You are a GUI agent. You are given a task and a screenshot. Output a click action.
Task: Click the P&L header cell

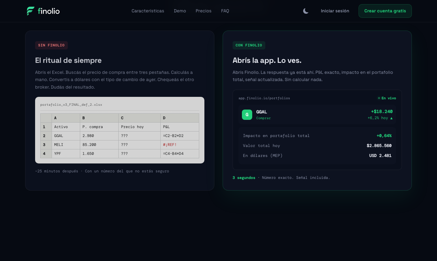(180, 127)
